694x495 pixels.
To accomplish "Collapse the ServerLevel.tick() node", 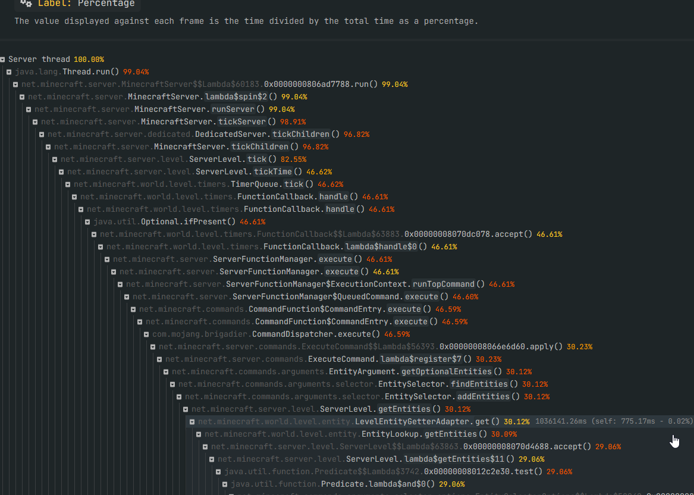I will [x=55, y=159].
